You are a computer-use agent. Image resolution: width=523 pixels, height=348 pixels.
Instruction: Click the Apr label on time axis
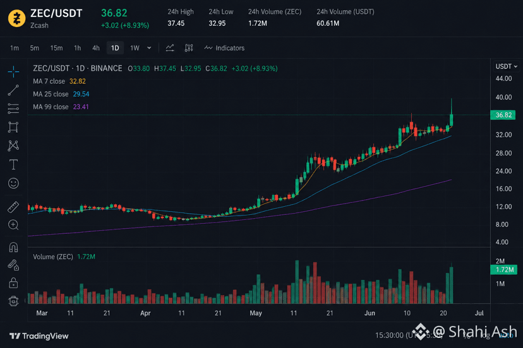(x=145, y=313)
